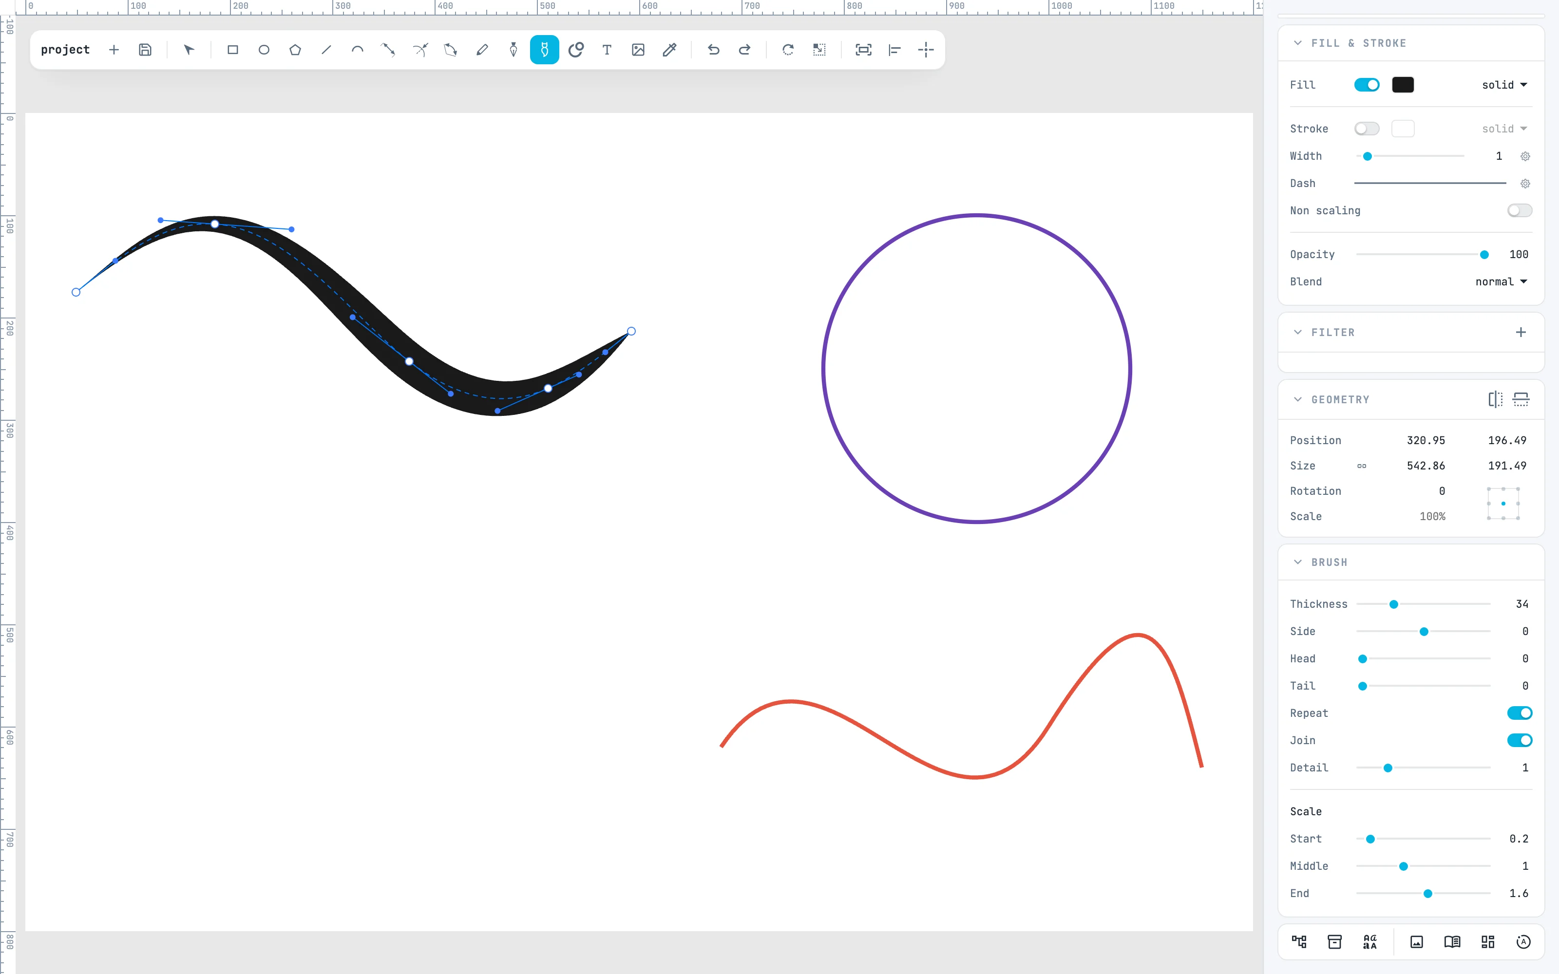Viewport: 1559px width, 974px height.
Task: Select the Pen nib tool
Action: point(513,50)
